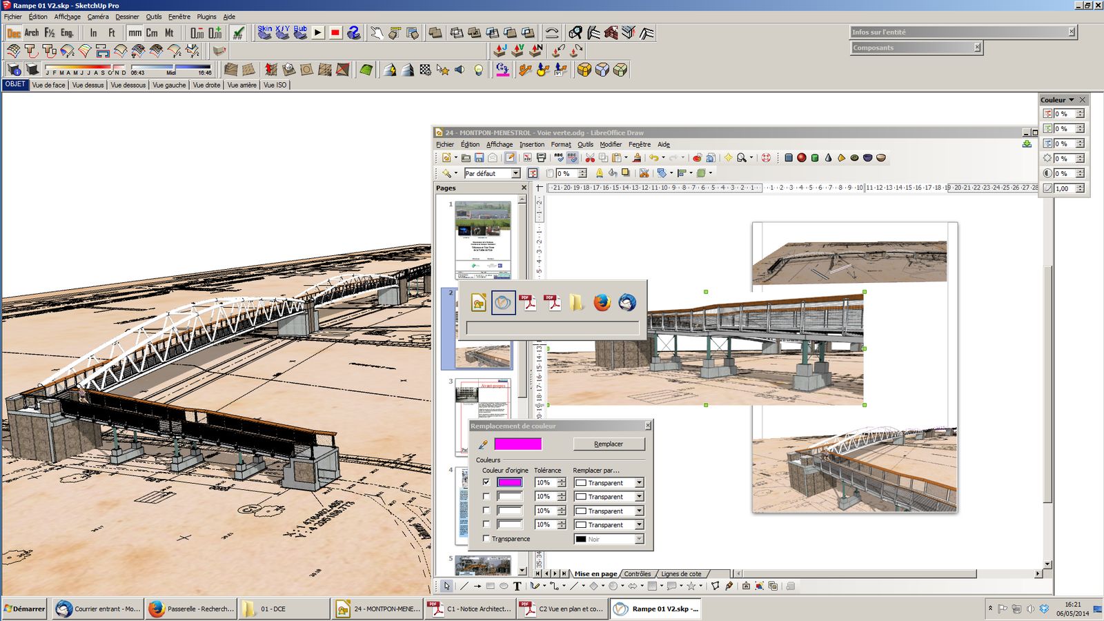The width and height of the screenshot is (1104, 621).
Task: Open the second 'Transparent' replace-by dropdown
Action: (x=640, y=497)
